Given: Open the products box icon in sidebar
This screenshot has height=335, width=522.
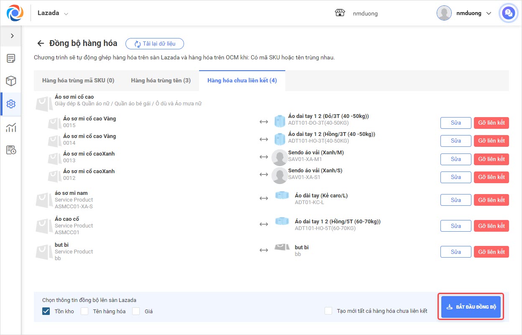Looking at the screenshot, I should tap(11, 81).
